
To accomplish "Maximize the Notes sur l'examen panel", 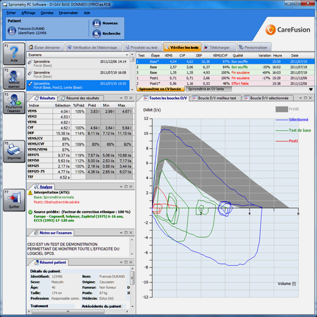I will point(126,233).
